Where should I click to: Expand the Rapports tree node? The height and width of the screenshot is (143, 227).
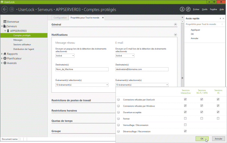2,54
